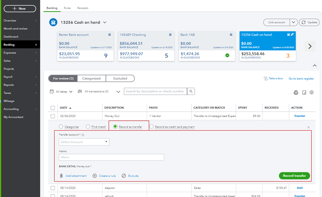Open Month-end review in sidebar
Screen dimensions: 322x197
[16, 29]
